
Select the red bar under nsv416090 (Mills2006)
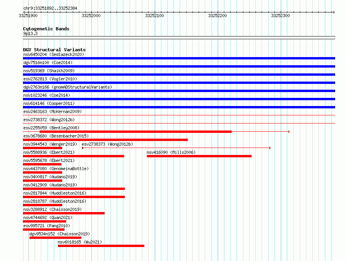(199, 156)
